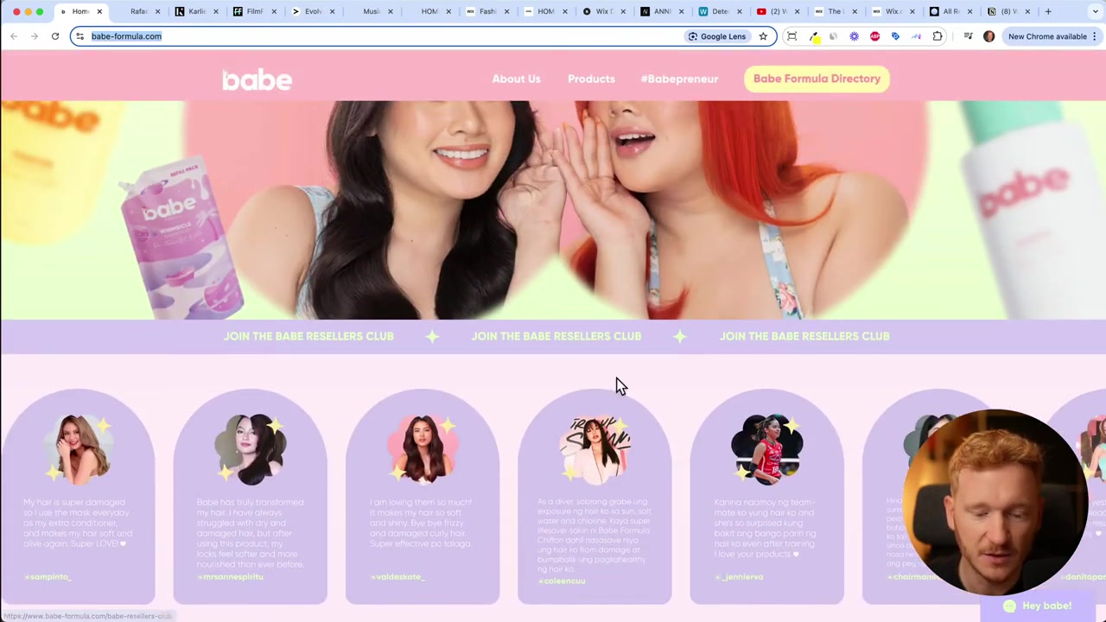Open the screenshot capture extension icon

coord(791,36)
